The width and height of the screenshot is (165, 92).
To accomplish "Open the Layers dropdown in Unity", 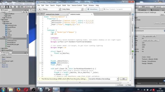I will click(149, 7).
